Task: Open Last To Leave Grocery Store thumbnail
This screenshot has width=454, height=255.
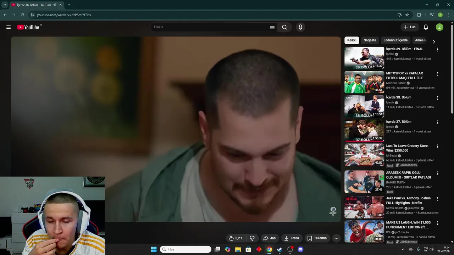Action: (364, 155)
